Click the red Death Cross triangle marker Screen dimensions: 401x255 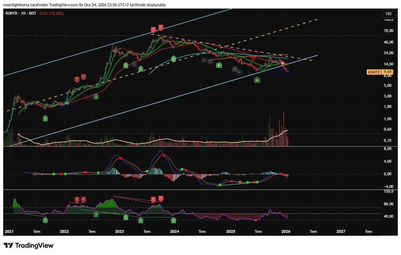click(253, 59)
